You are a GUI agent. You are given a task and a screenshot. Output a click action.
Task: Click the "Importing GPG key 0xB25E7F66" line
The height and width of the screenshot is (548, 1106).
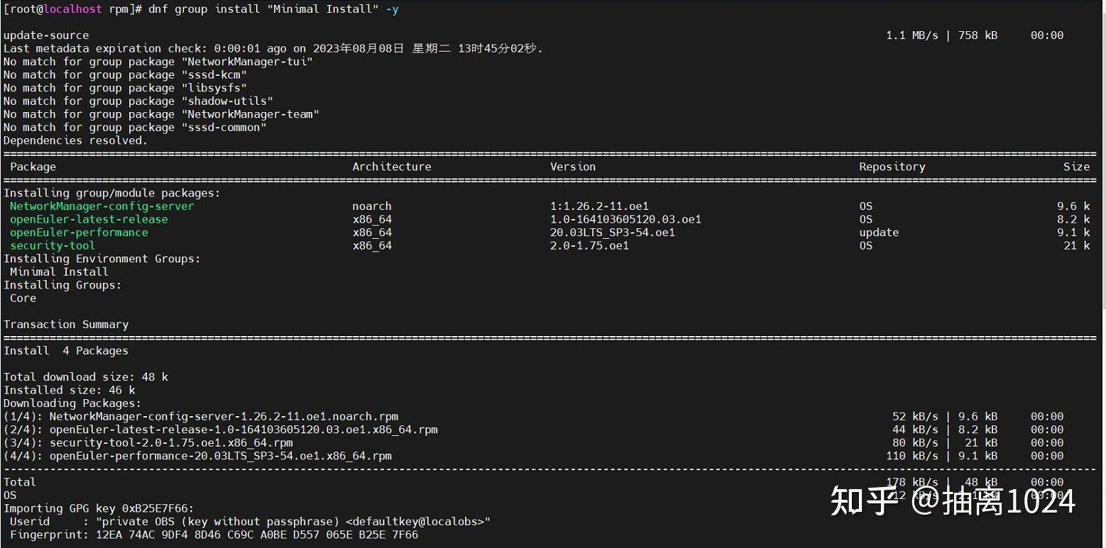coord(99,508)
